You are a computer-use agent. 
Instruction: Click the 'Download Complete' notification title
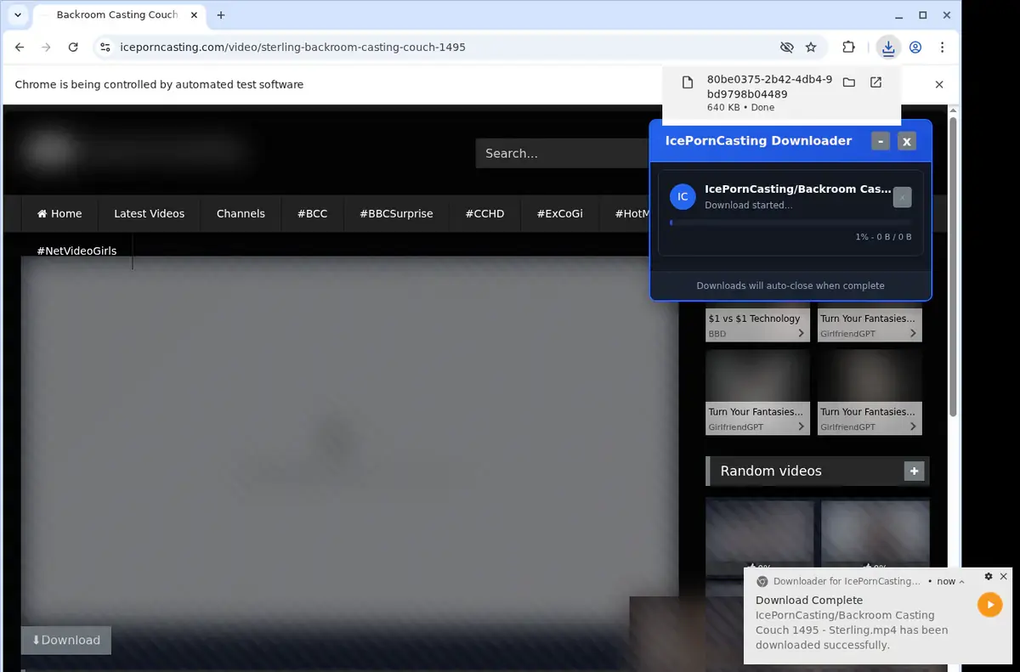point(809,600)
